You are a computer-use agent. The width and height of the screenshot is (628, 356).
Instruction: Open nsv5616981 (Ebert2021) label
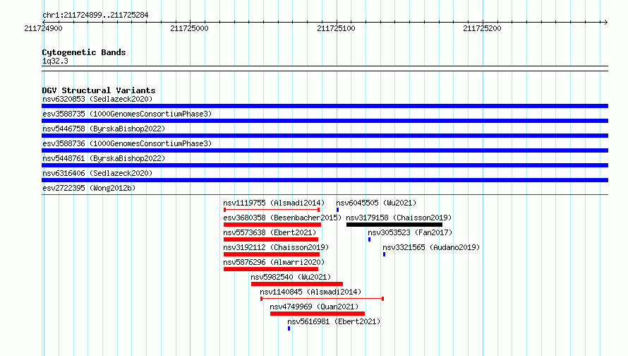point(334,321)
